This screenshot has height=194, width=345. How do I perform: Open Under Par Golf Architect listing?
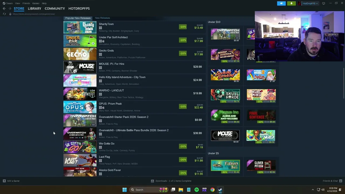(x=134, y=41)
